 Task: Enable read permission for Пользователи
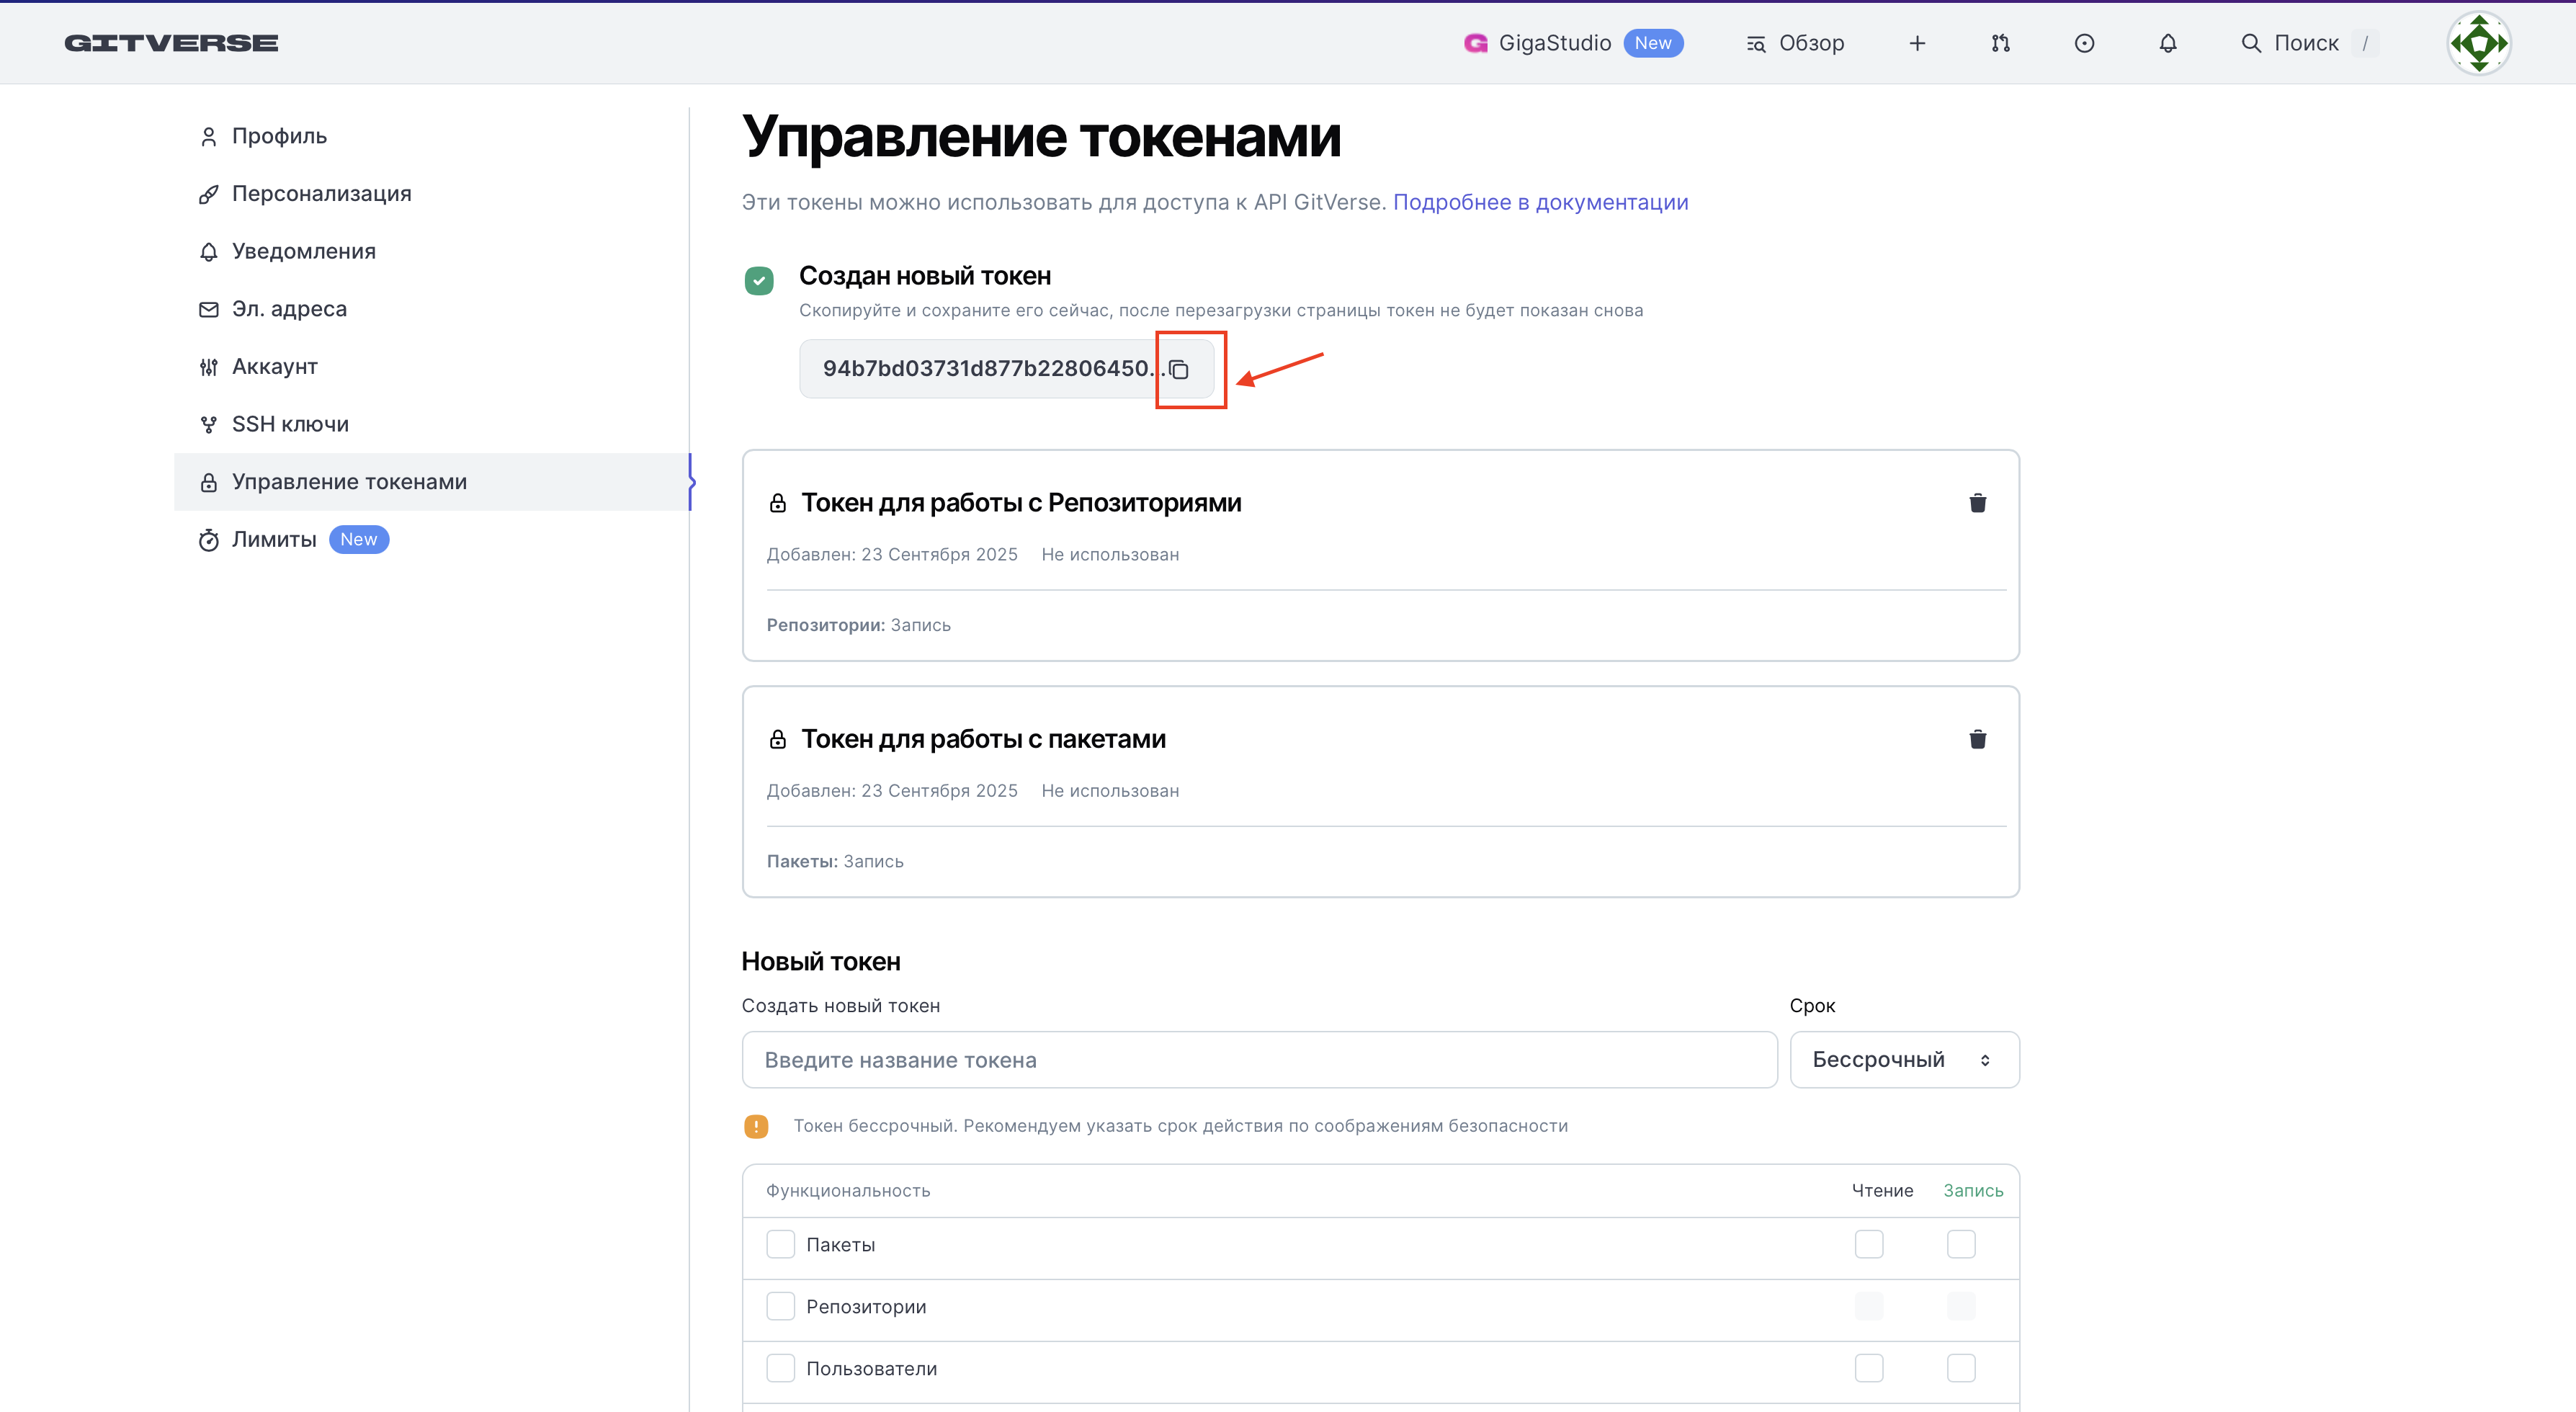click(1868, 1368)
